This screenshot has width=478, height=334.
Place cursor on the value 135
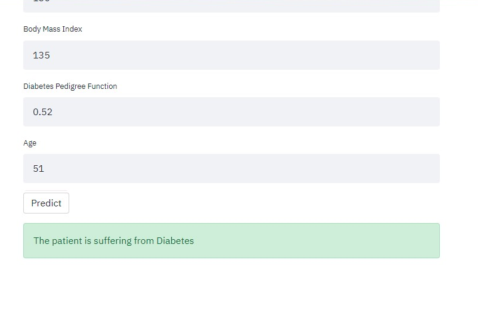[41, 55]
